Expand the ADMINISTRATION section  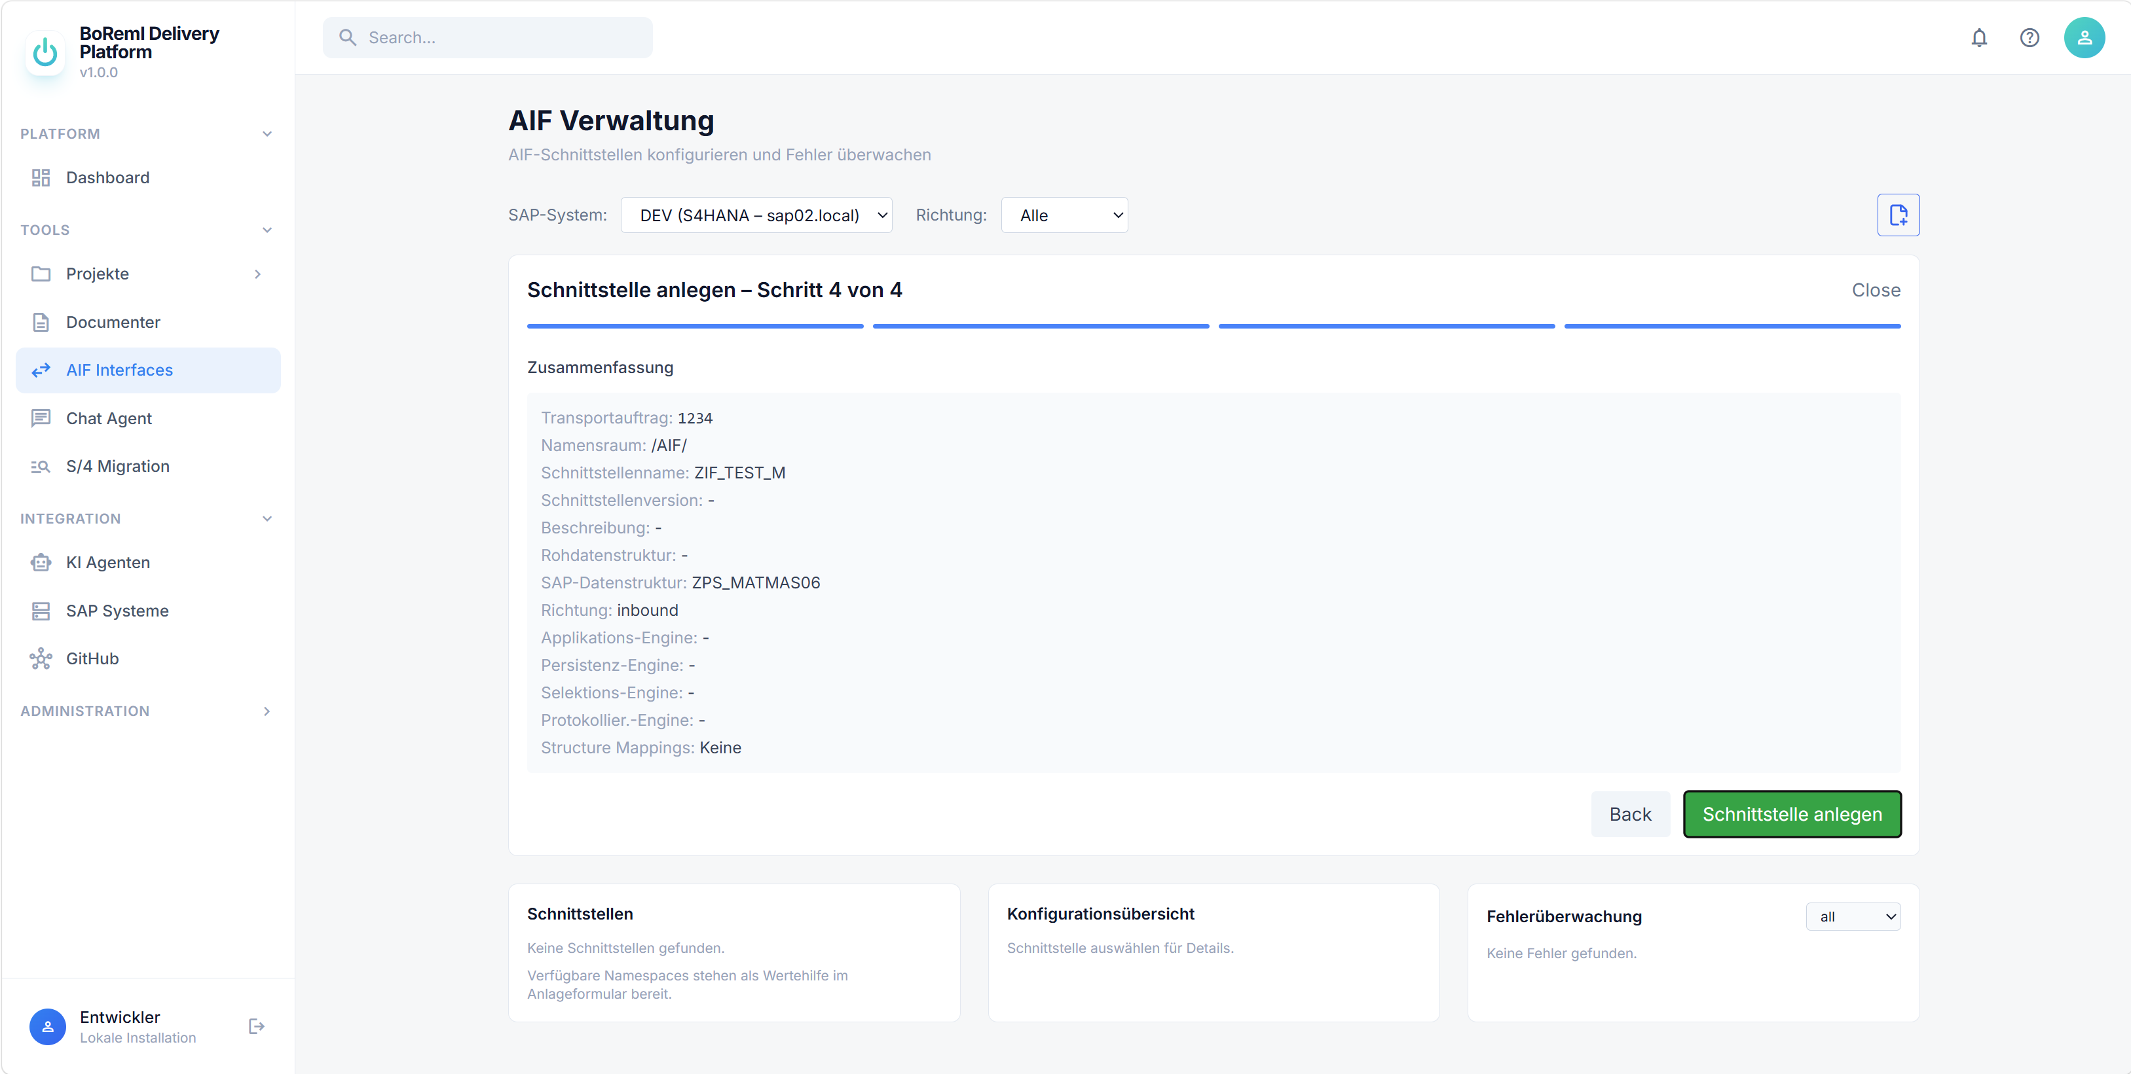(267, 711)
